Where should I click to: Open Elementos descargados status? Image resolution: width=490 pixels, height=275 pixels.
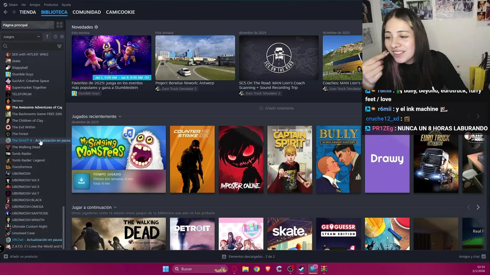(x=248, y=257)
